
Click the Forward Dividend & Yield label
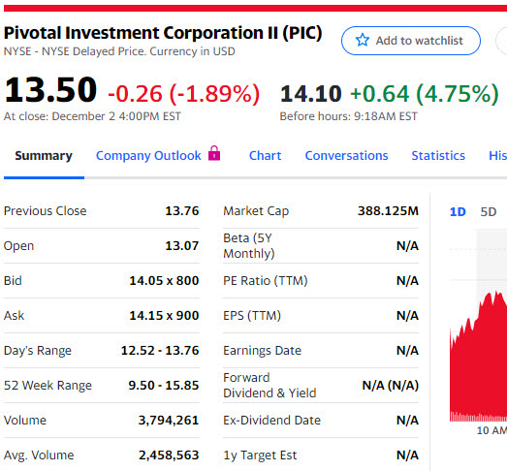[269, 386]
